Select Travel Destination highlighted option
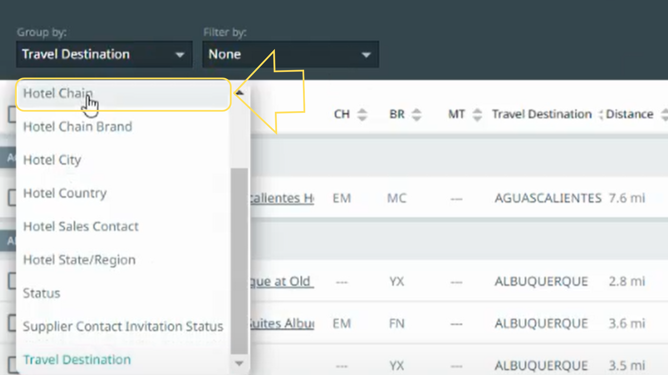 (x=77, y=360)
